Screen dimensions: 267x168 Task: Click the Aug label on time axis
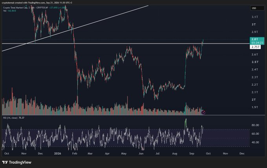175,154
